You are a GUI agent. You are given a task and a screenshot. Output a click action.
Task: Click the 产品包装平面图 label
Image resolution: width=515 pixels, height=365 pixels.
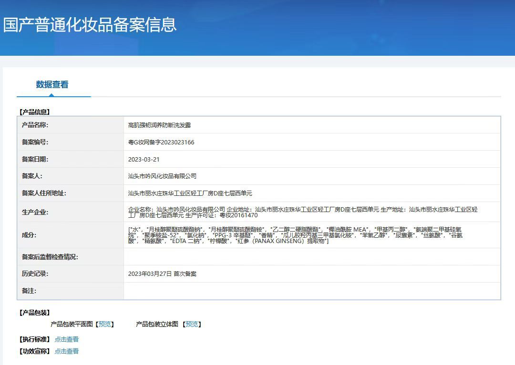72,324
